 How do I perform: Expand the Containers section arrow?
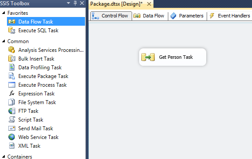[3, 156]
